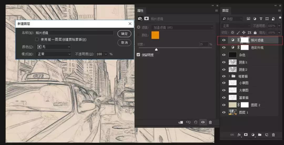Viewport: 284px width, 145px height.
Task: Collapse the Properties panel with double arrows
Action: (213, 5)
